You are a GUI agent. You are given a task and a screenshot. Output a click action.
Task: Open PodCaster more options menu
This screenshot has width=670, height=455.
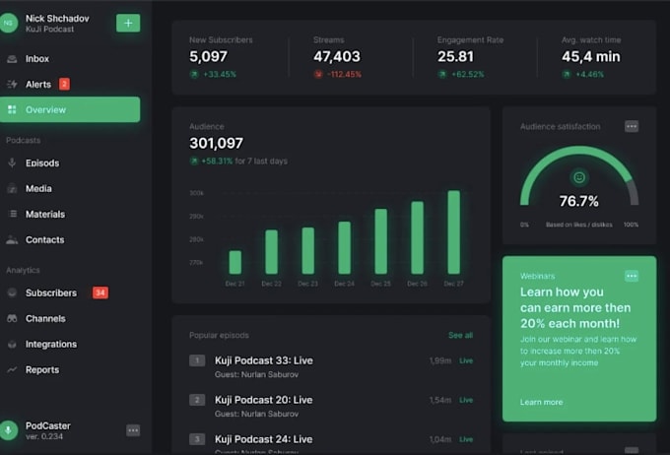point(133,430)
